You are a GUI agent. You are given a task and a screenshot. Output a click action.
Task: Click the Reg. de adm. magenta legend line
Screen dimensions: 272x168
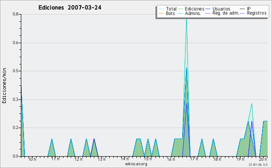(208, 13)
